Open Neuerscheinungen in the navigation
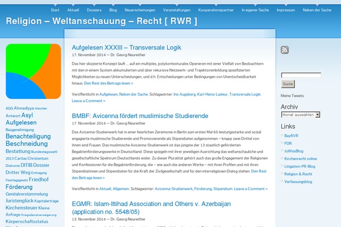 point(140,10)
